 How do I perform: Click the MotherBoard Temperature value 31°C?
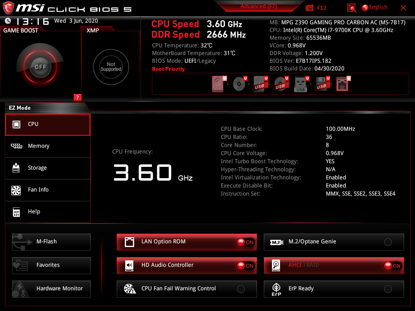tap(229, 53)
